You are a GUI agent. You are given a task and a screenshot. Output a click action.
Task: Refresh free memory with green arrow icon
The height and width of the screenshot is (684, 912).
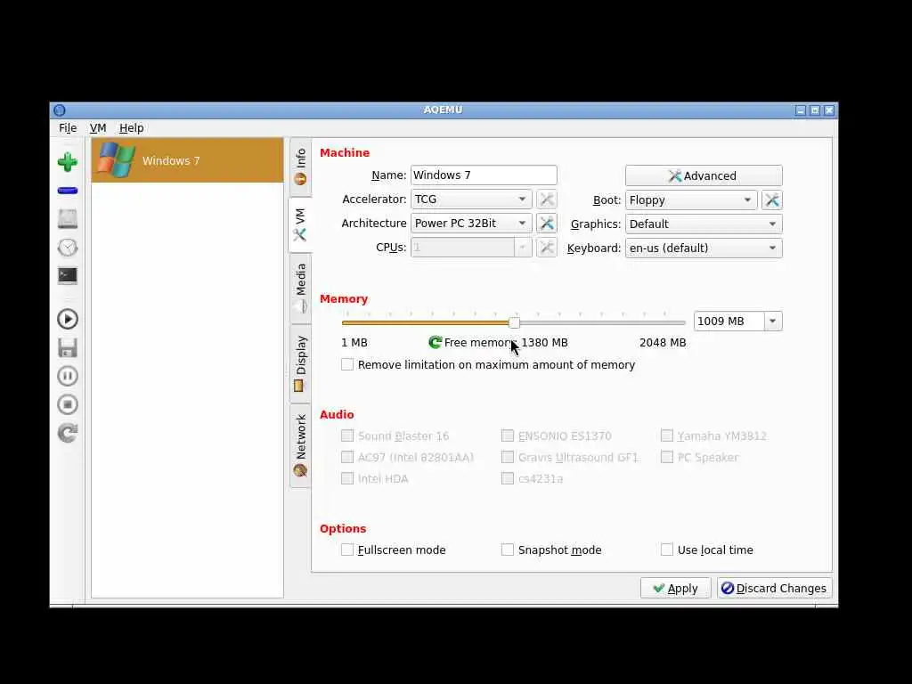(x=435, y=343)
